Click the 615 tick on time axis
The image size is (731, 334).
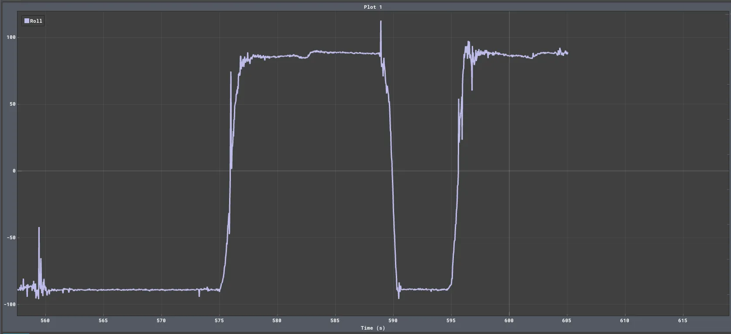[683, 320]
